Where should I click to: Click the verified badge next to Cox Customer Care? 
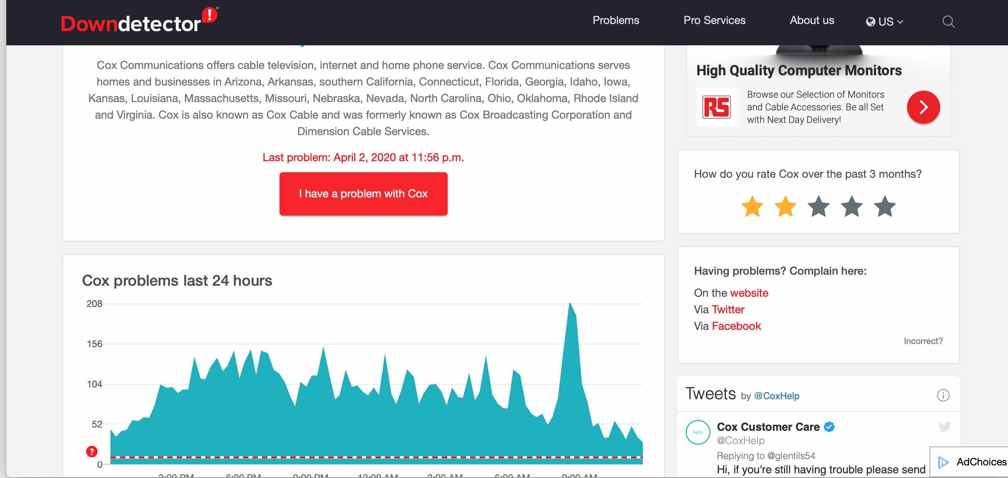click(829, 427)
